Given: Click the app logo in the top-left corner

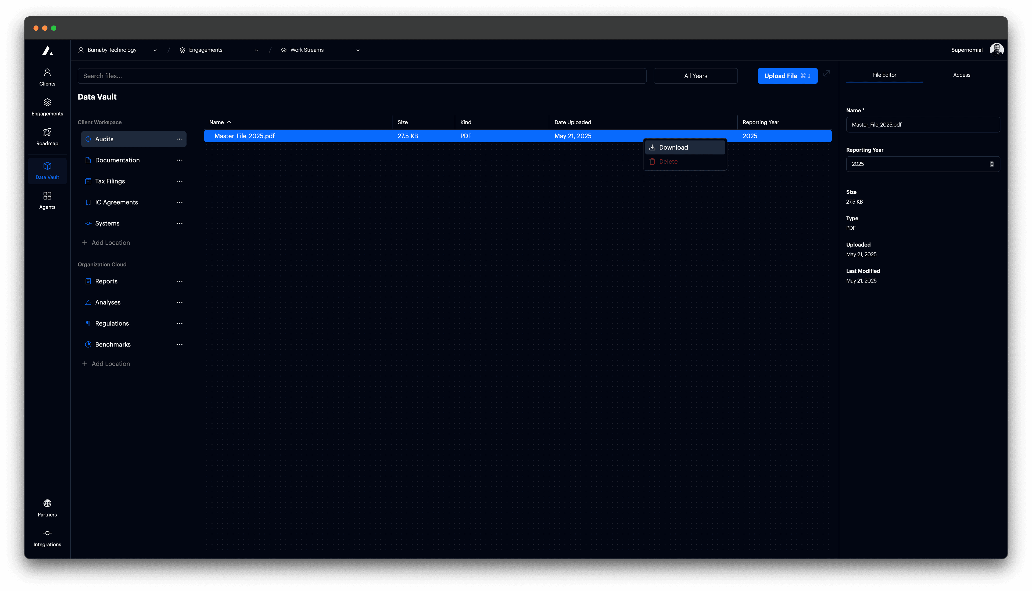Looking at the screenshot, I should tap(48, 50).
